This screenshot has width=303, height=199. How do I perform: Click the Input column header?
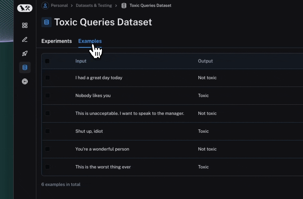(x=81, y=61)
